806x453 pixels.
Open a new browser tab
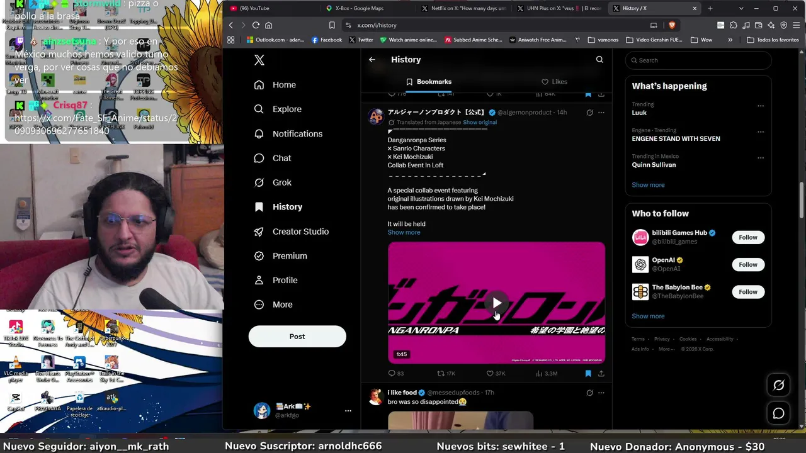click(710, 8)
